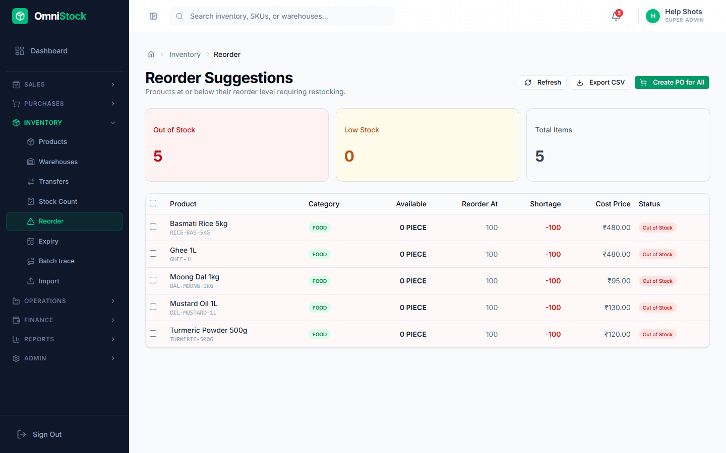
Task: Click the ₹95.00 cost price cell
Action: pos(619,281)
